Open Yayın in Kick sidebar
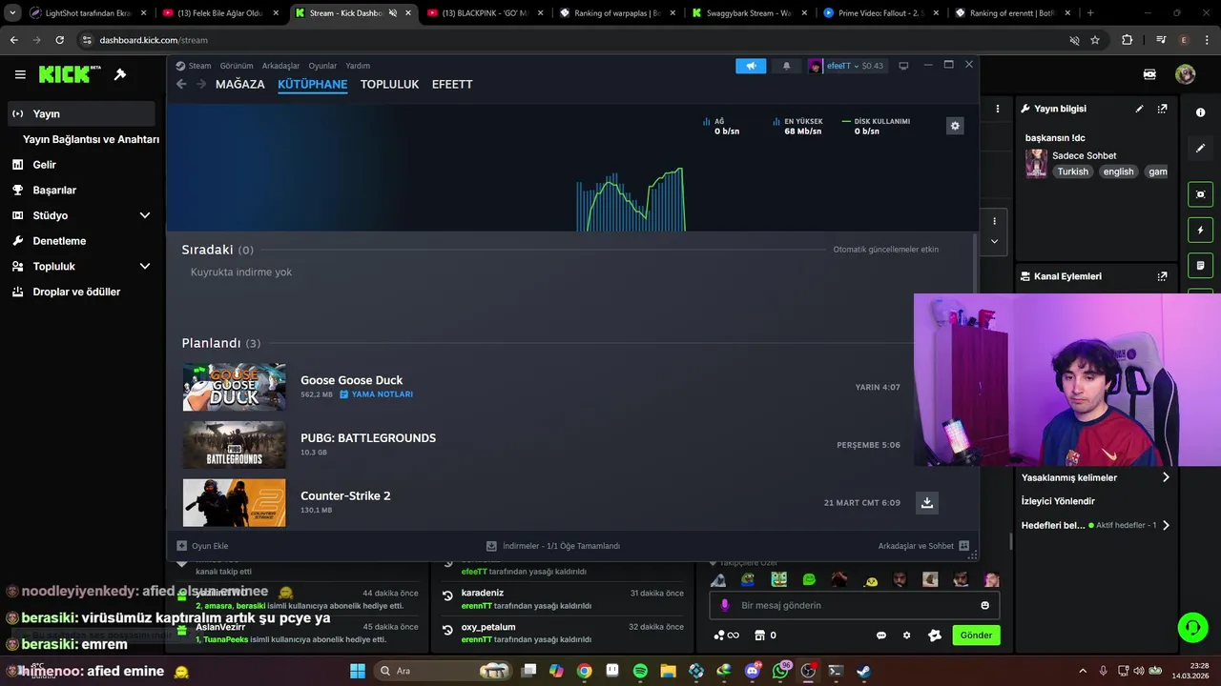Viewport: 1221px width, 686px height. pyautogui.click(x=80, y=113)
